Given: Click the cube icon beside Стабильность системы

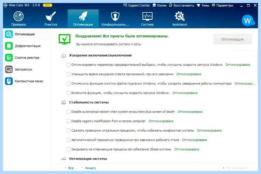Looking at the screenshot, I should [64, 102].
